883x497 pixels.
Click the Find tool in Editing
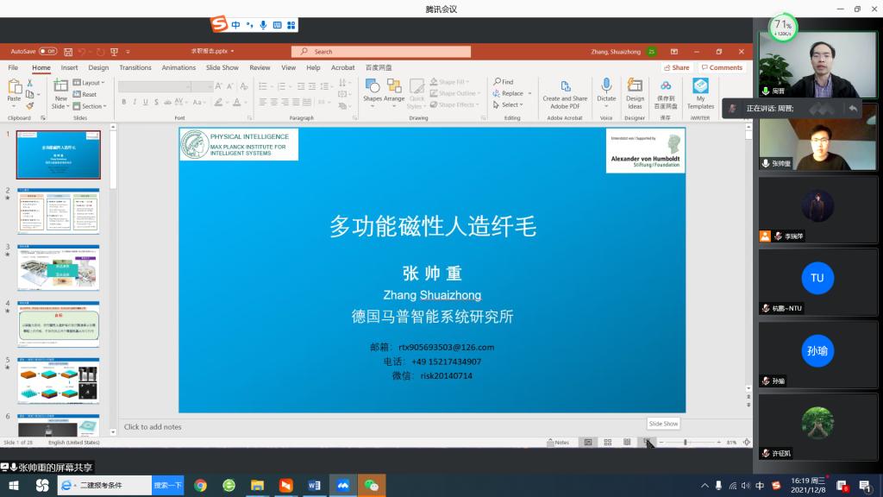coord(504,82)
